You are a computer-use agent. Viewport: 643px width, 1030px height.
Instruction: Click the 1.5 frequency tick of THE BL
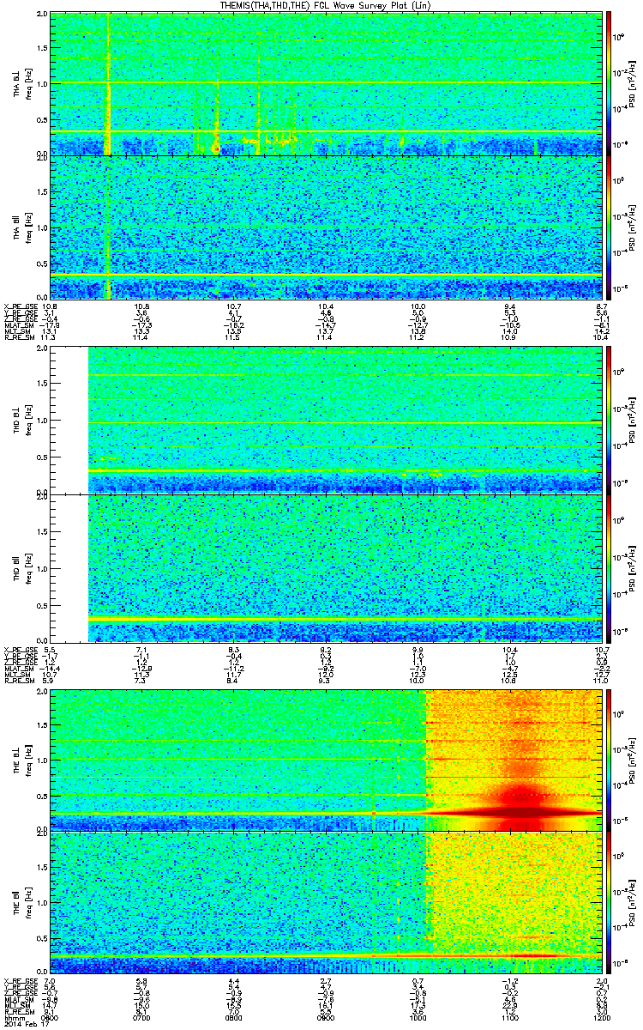tap(42, 725)
